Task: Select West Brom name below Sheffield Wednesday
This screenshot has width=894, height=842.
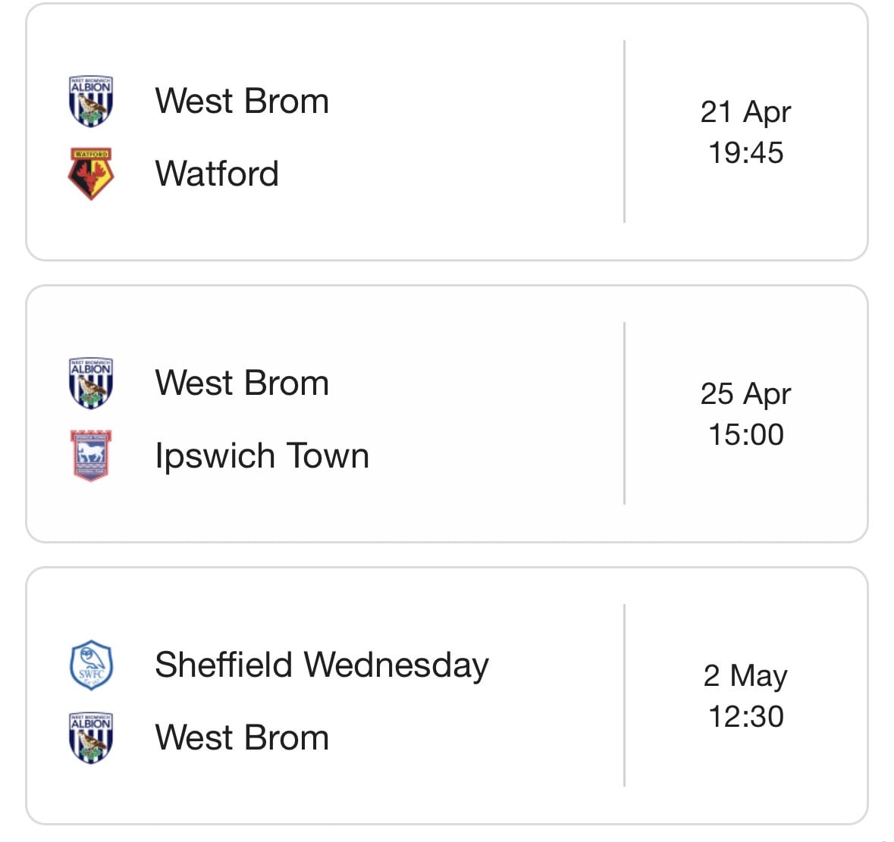Action: point(242,737)
